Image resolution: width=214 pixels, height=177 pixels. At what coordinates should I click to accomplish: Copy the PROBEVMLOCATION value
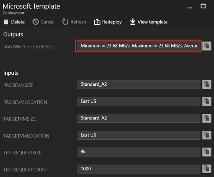207,101
